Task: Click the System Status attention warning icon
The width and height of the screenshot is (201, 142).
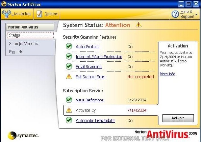Action: [139, 25]
